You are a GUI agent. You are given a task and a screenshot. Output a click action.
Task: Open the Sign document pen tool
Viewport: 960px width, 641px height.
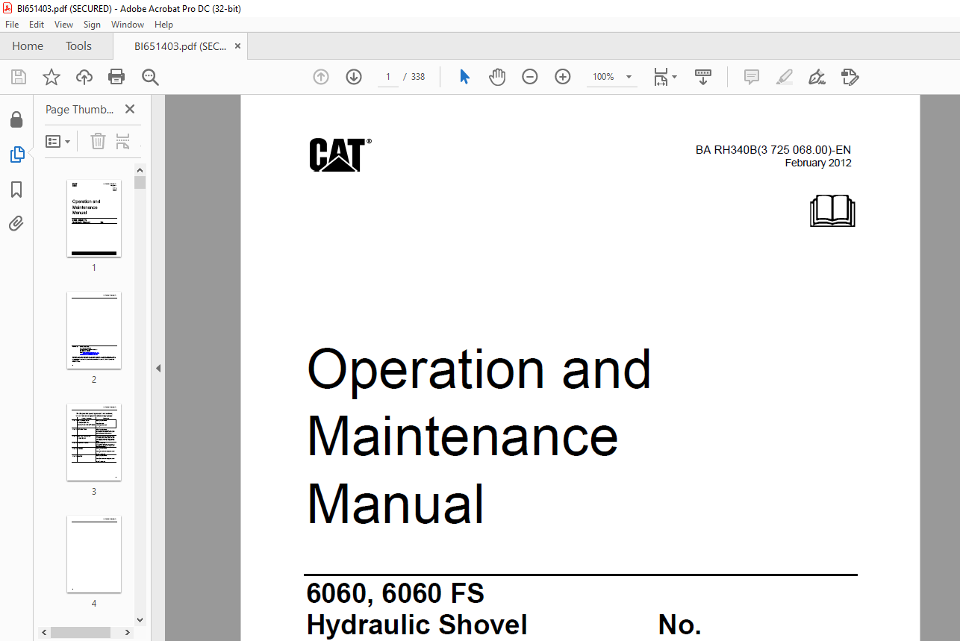pos(817,77)
